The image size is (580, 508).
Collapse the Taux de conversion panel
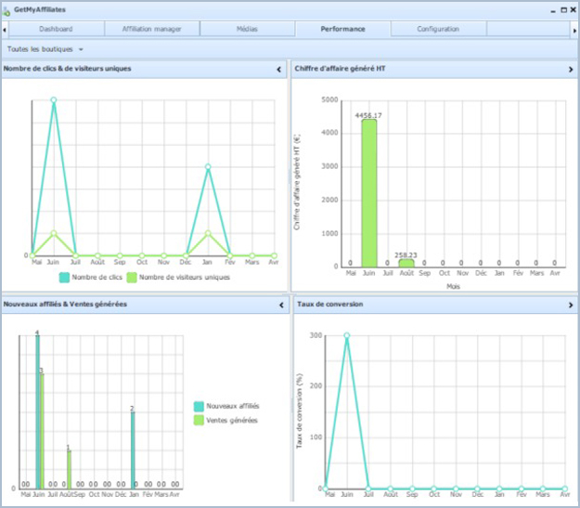click(570, 304)
